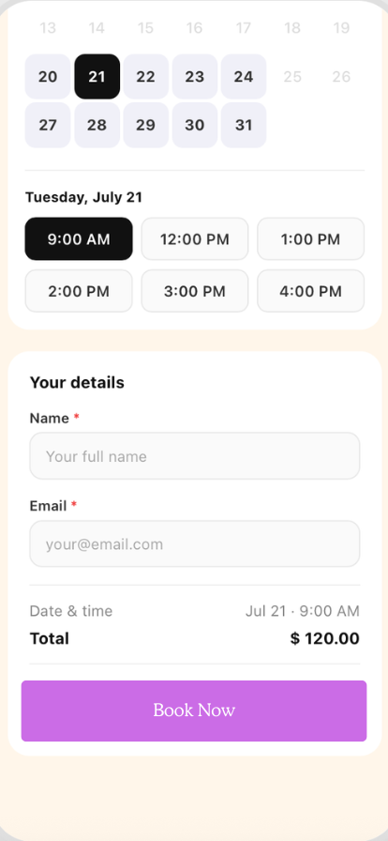Pick July 30 from the calendar

195,125
